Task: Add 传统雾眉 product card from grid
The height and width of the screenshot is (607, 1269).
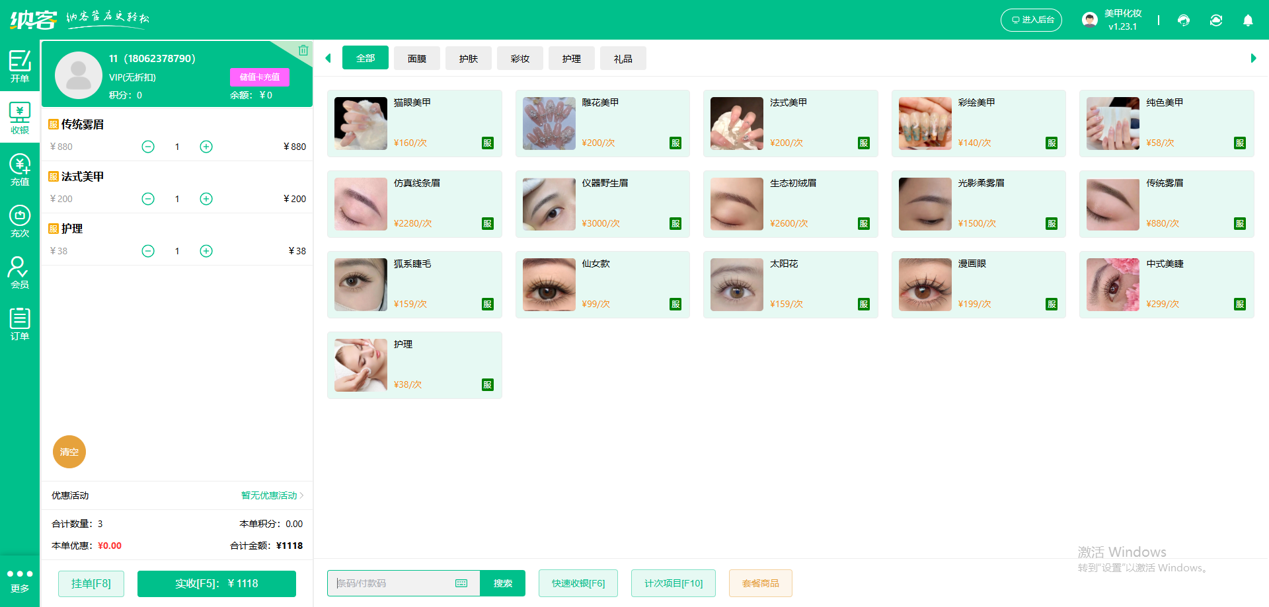Action: 1167,204
